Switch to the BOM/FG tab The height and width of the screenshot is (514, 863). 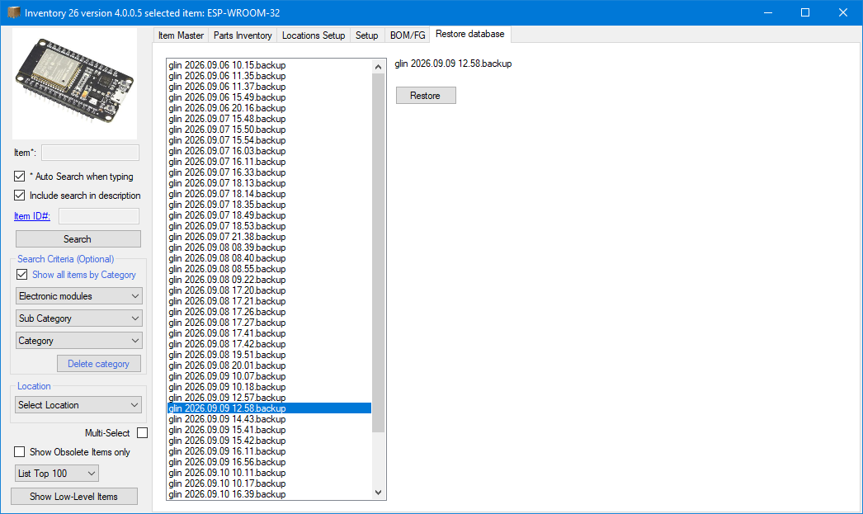(408, 35)
